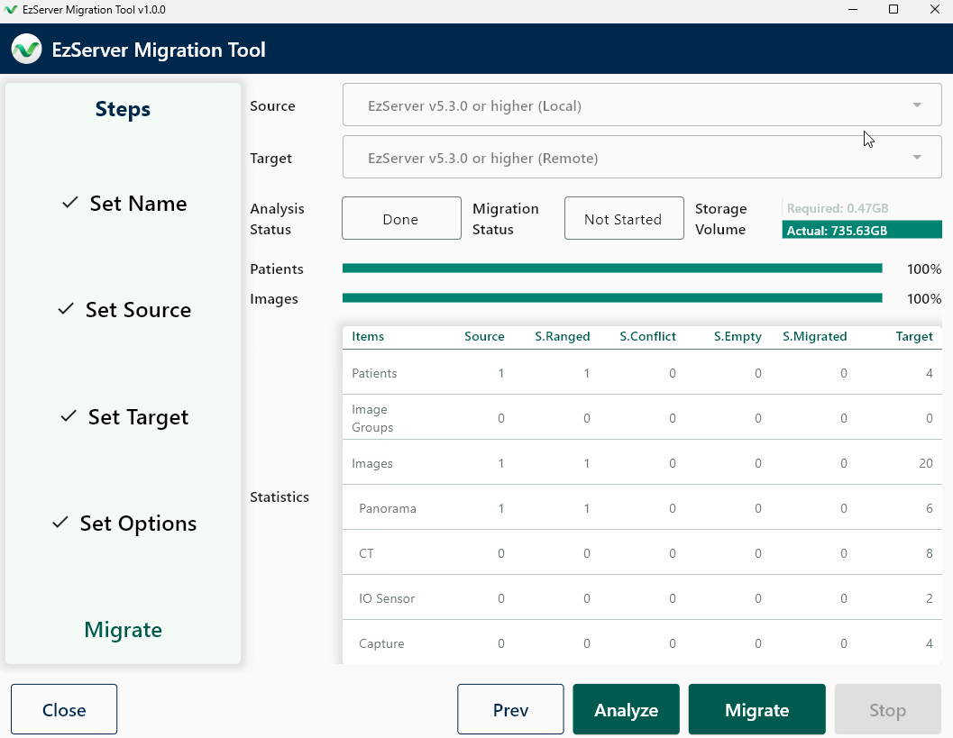Click Target value 4 in Capture row
The height and width of the screenshot is (738, 953).
[x=929, y=643]
